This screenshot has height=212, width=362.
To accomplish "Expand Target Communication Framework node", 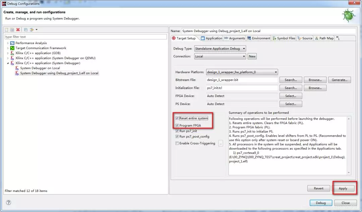I will (8, 48).
